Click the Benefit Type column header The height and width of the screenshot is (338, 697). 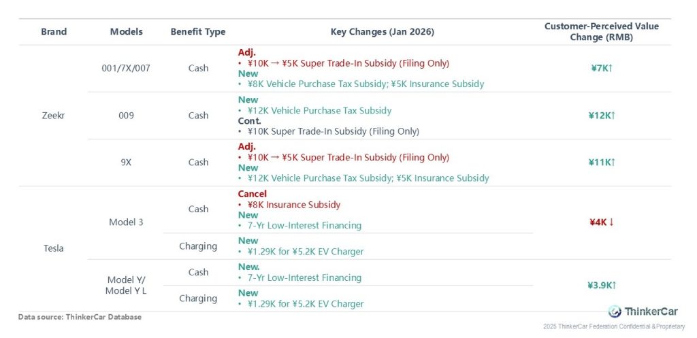coord(198,32)
